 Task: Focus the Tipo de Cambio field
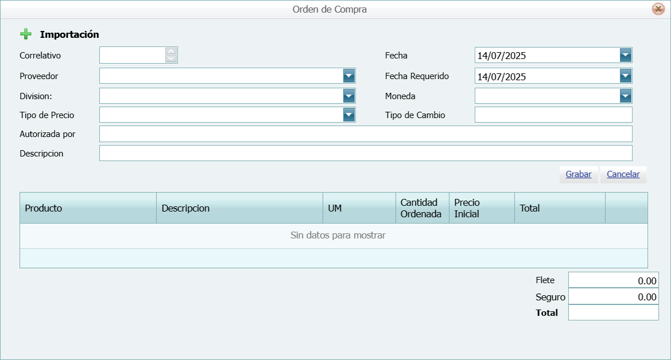(553, 115)
